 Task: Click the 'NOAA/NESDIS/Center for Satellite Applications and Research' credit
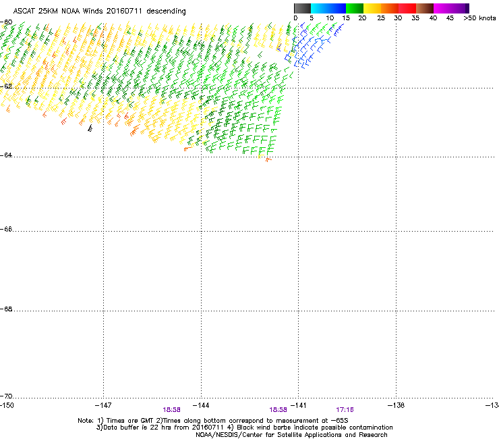pyautogui.click(x=291, y=434)
